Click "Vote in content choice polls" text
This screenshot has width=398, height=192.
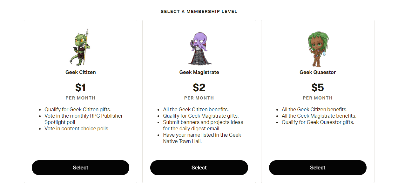click(77, 129)
